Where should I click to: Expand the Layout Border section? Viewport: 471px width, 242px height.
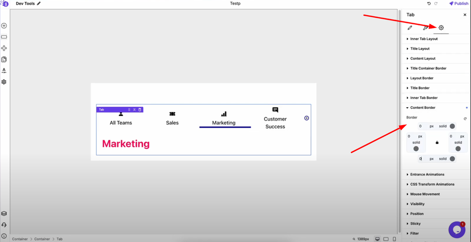(437, 78)
